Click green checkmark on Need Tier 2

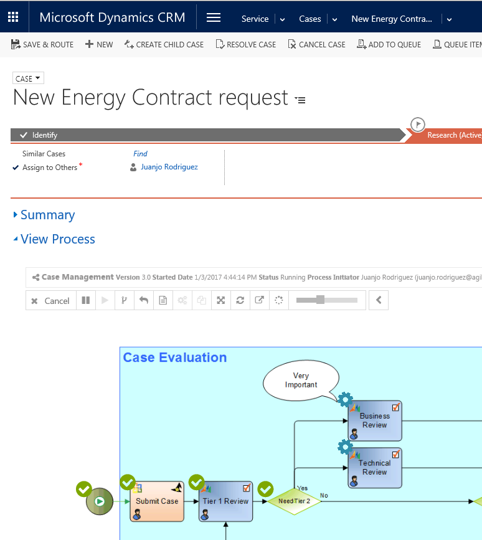pos(265,489)
